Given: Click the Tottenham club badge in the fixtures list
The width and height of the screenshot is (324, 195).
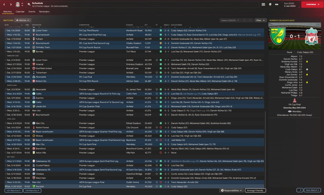Looking at the screenshot, I should click(34, 73).
